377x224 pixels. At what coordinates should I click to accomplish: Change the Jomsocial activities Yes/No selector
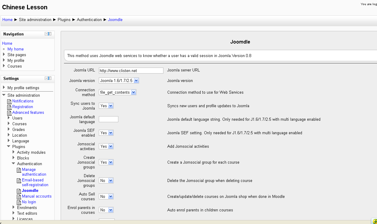pyautogui.click(x=106, y=146)
